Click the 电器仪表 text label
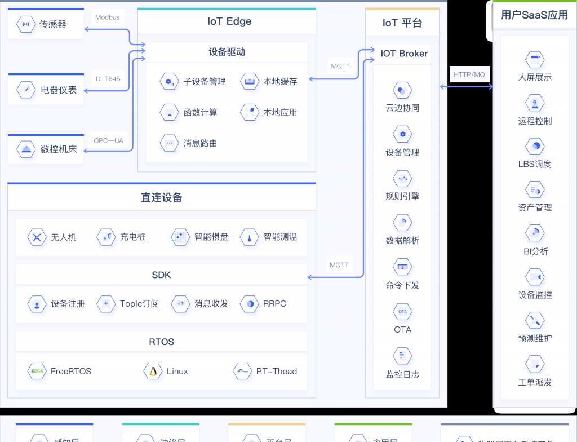The height and width of the screenshot is (442, 577). click(x=59, y=90)
